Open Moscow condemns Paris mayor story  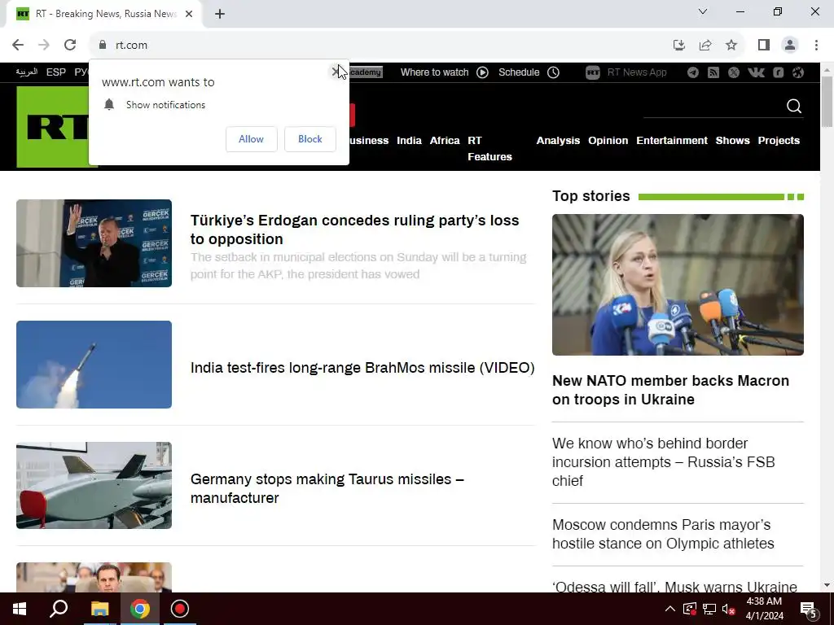coord(663,534)
